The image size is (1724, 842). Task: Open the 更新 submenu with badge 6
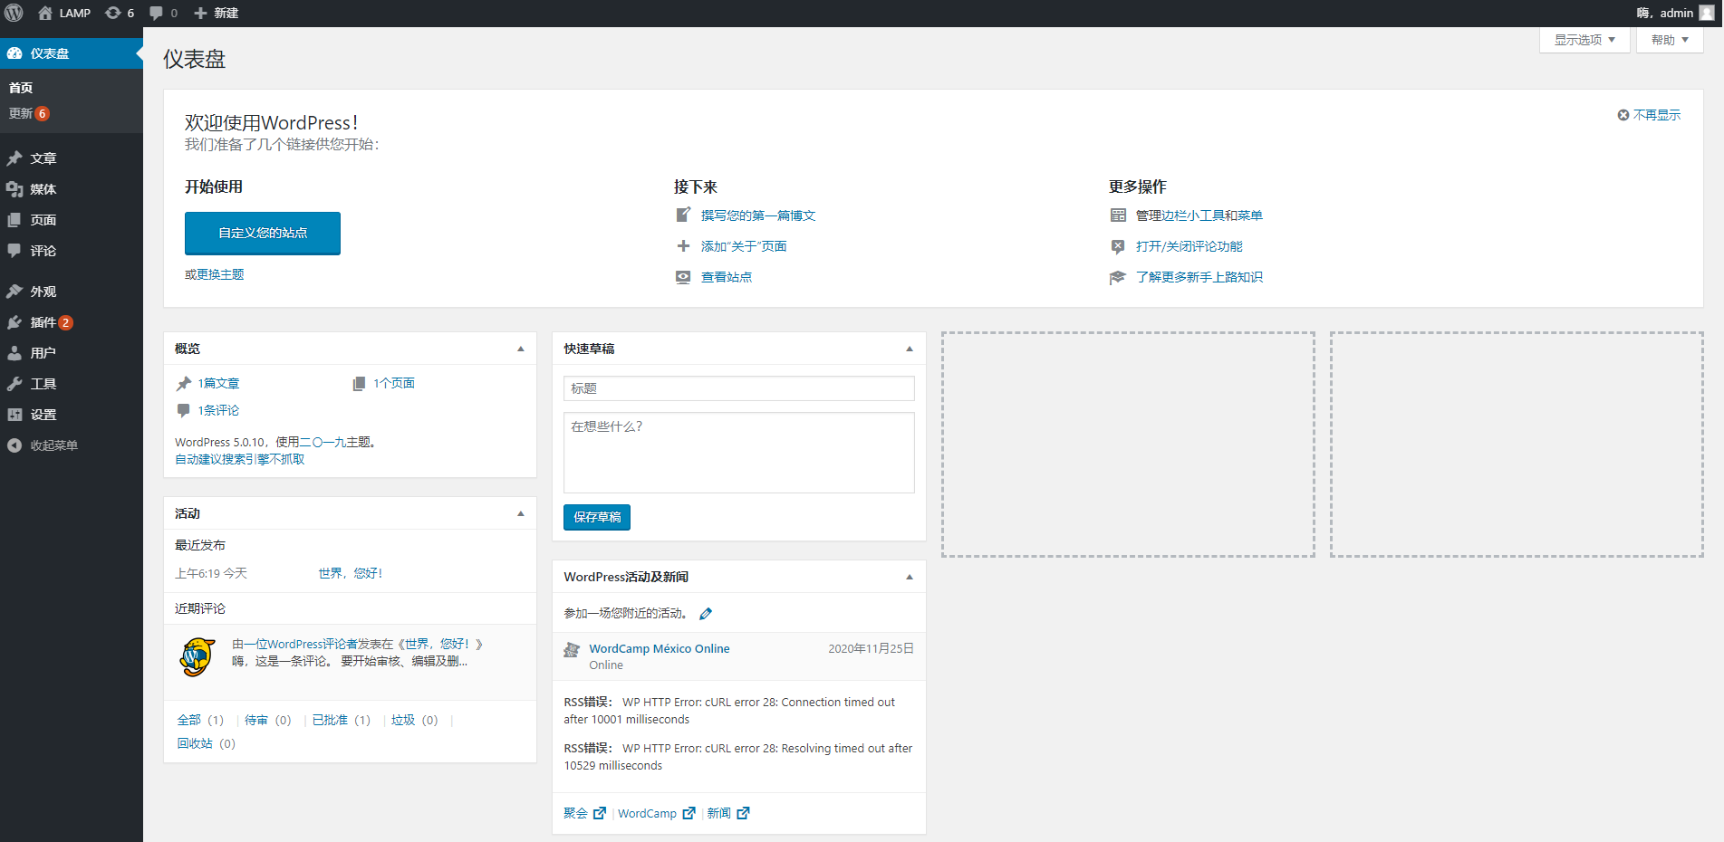coord(29,113)
